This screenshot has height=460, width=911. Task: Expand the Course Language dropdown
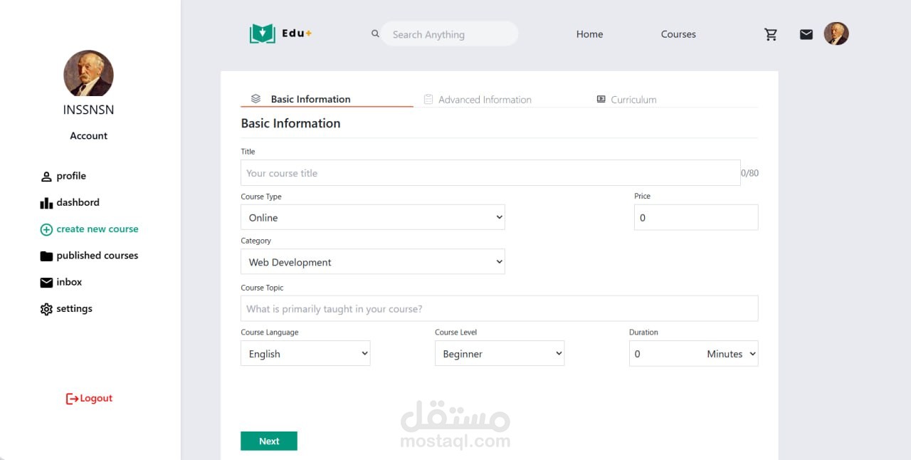coord(305,354)
